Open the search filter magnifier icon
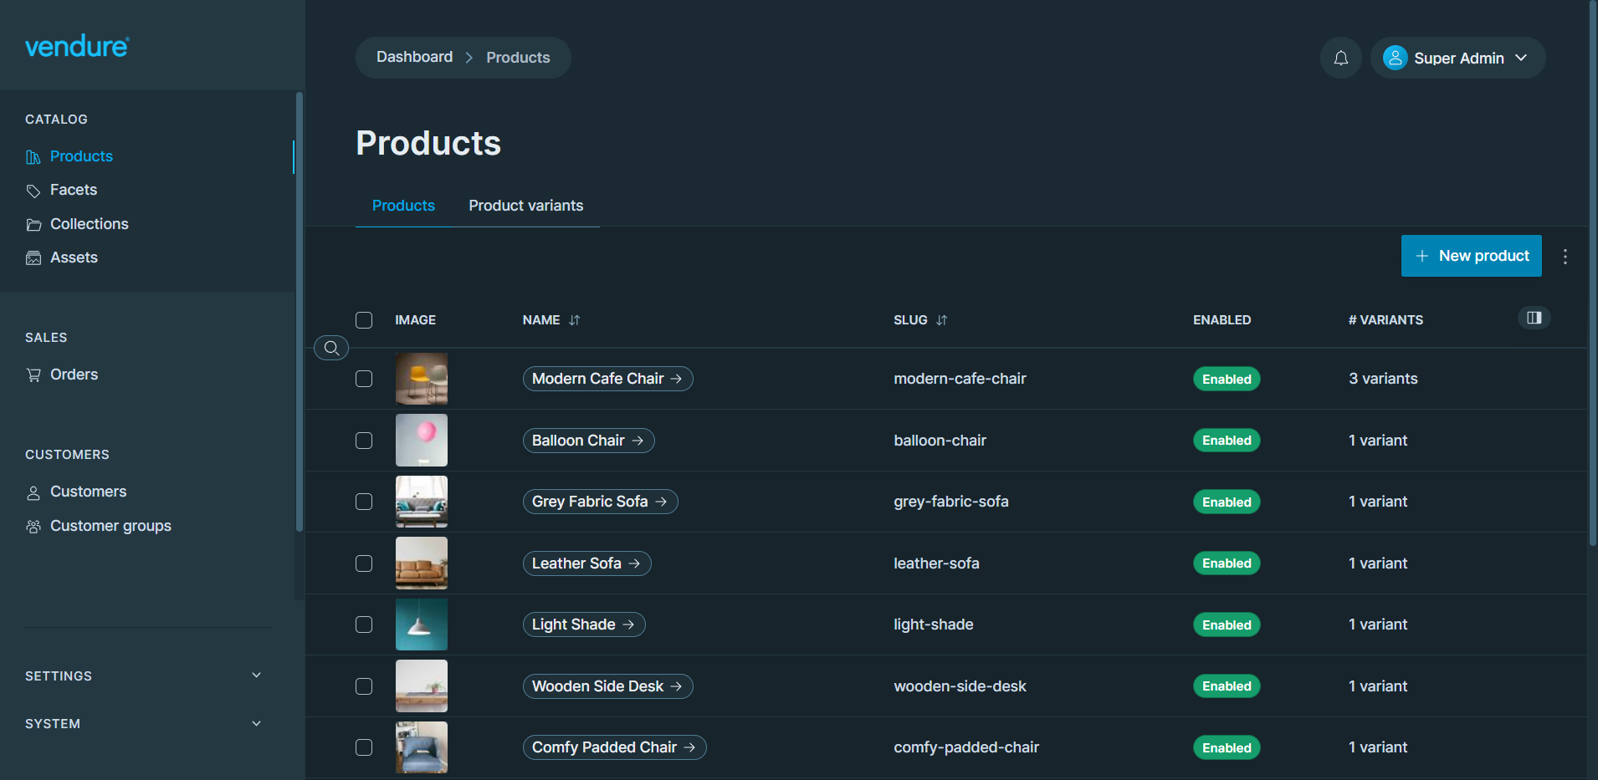The image size is (1598, 780). 331,348
